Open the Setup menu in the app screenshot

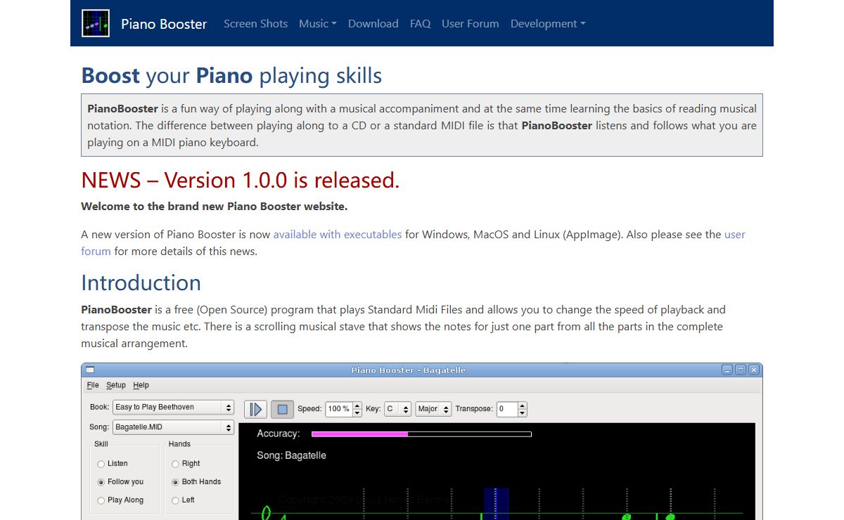point(116,385)
